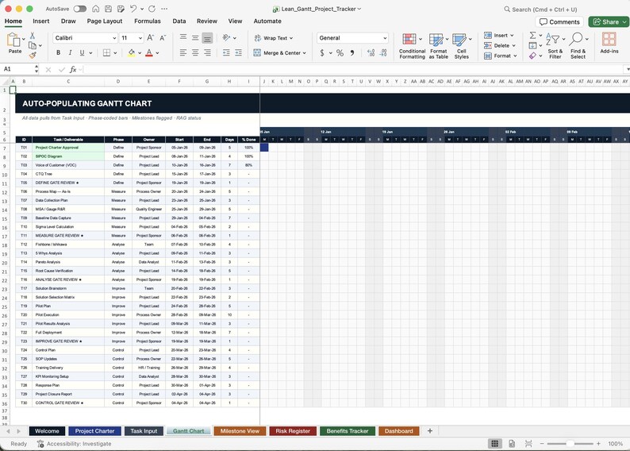This screenshot has height=451, width=630.
Task: Click the Insert cells button
Action: pyautogui.click(x=498, y=36)
